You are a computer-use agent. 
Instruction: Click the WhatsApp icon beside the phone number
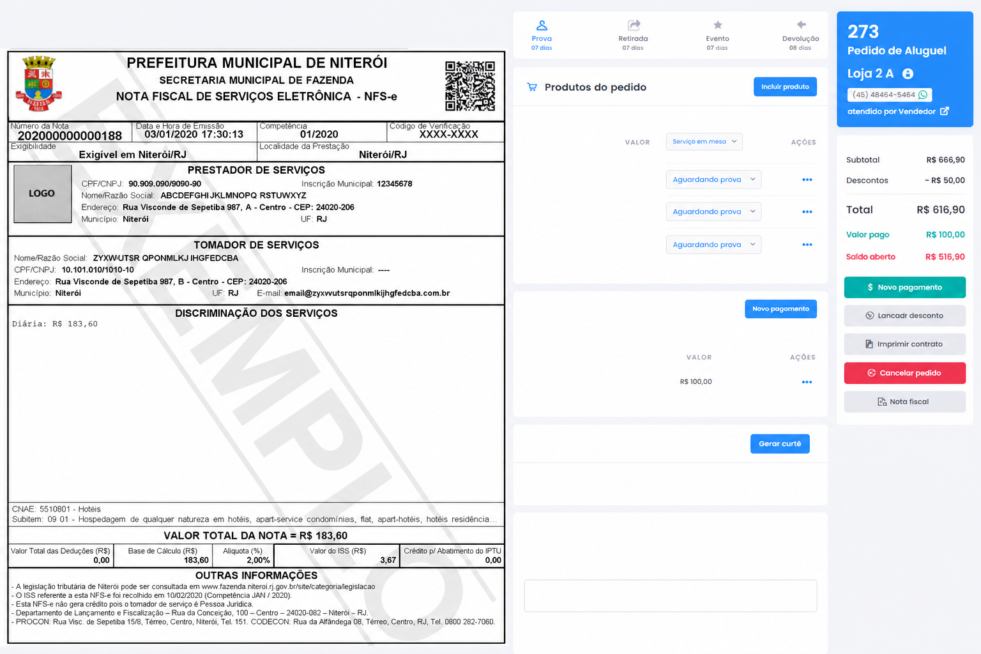pos(923,95)
